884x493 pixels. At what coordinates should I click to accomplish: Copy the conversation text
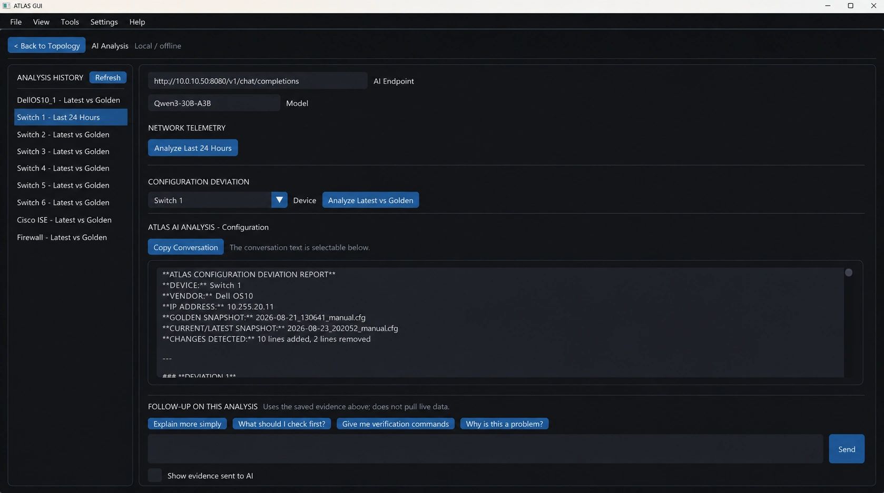185,247
